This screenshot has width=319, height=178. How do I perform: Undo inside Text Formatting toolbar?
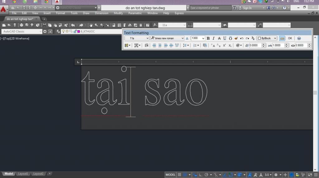(x=242, y=38)
